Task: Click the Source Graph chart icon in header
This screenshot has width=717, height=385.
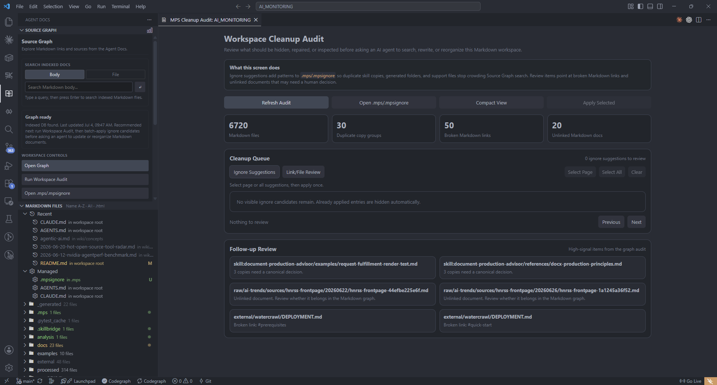Action: pos(150,30)
